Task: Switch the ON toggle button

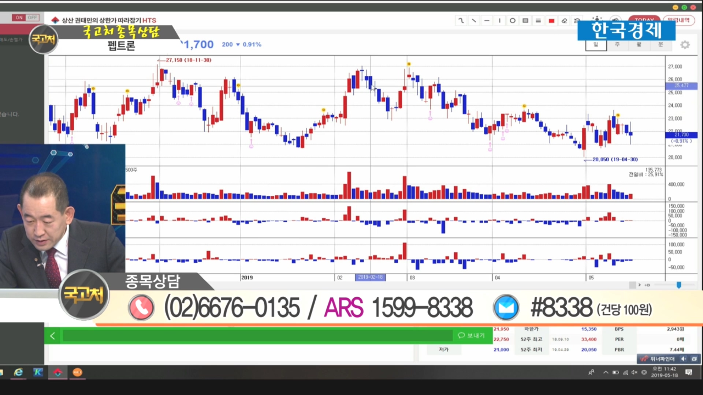Action: tap(19, 18)
